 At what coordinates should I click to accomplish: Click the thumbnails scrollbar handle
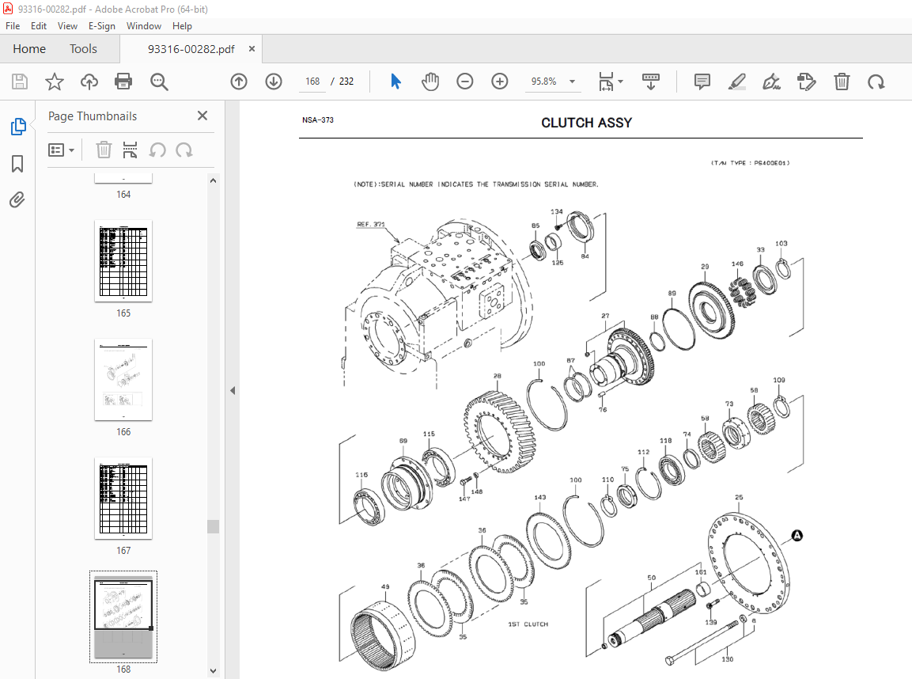214,526
